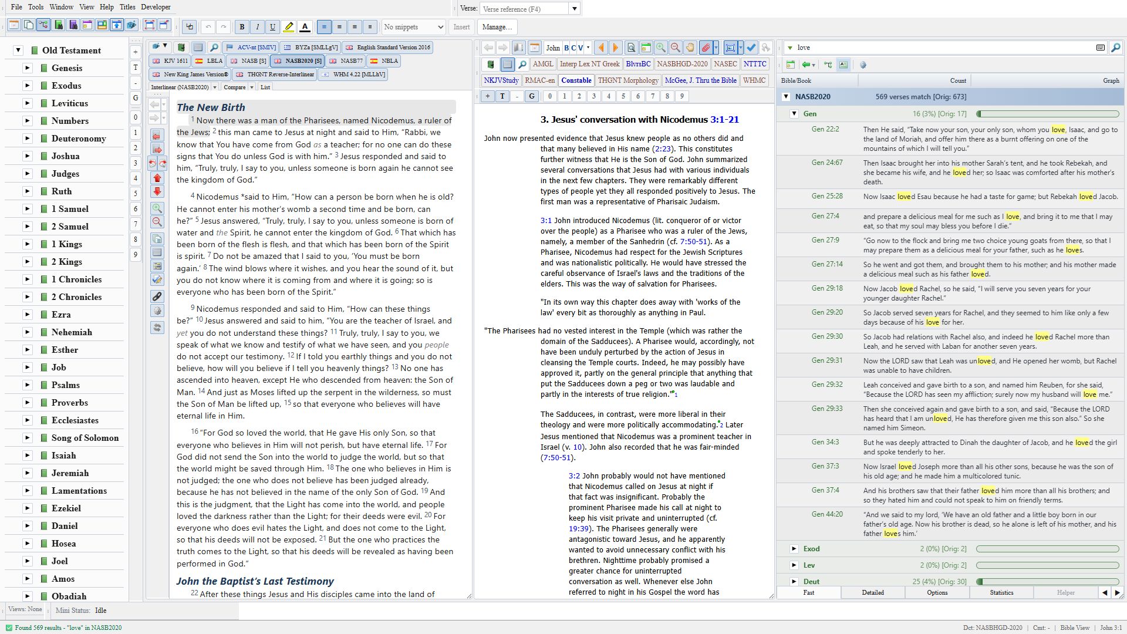The width and height of the screenshot is (1127, 634).
Task: Go to previous chapter with red up arrow
Action: click(157, 178)
